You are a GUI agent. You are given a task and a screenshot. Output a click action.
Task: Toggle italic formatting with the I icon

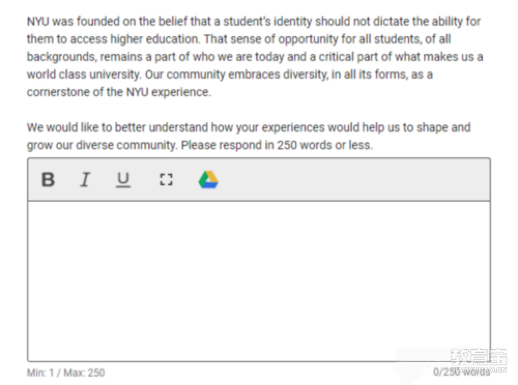(x=85, y=180)
